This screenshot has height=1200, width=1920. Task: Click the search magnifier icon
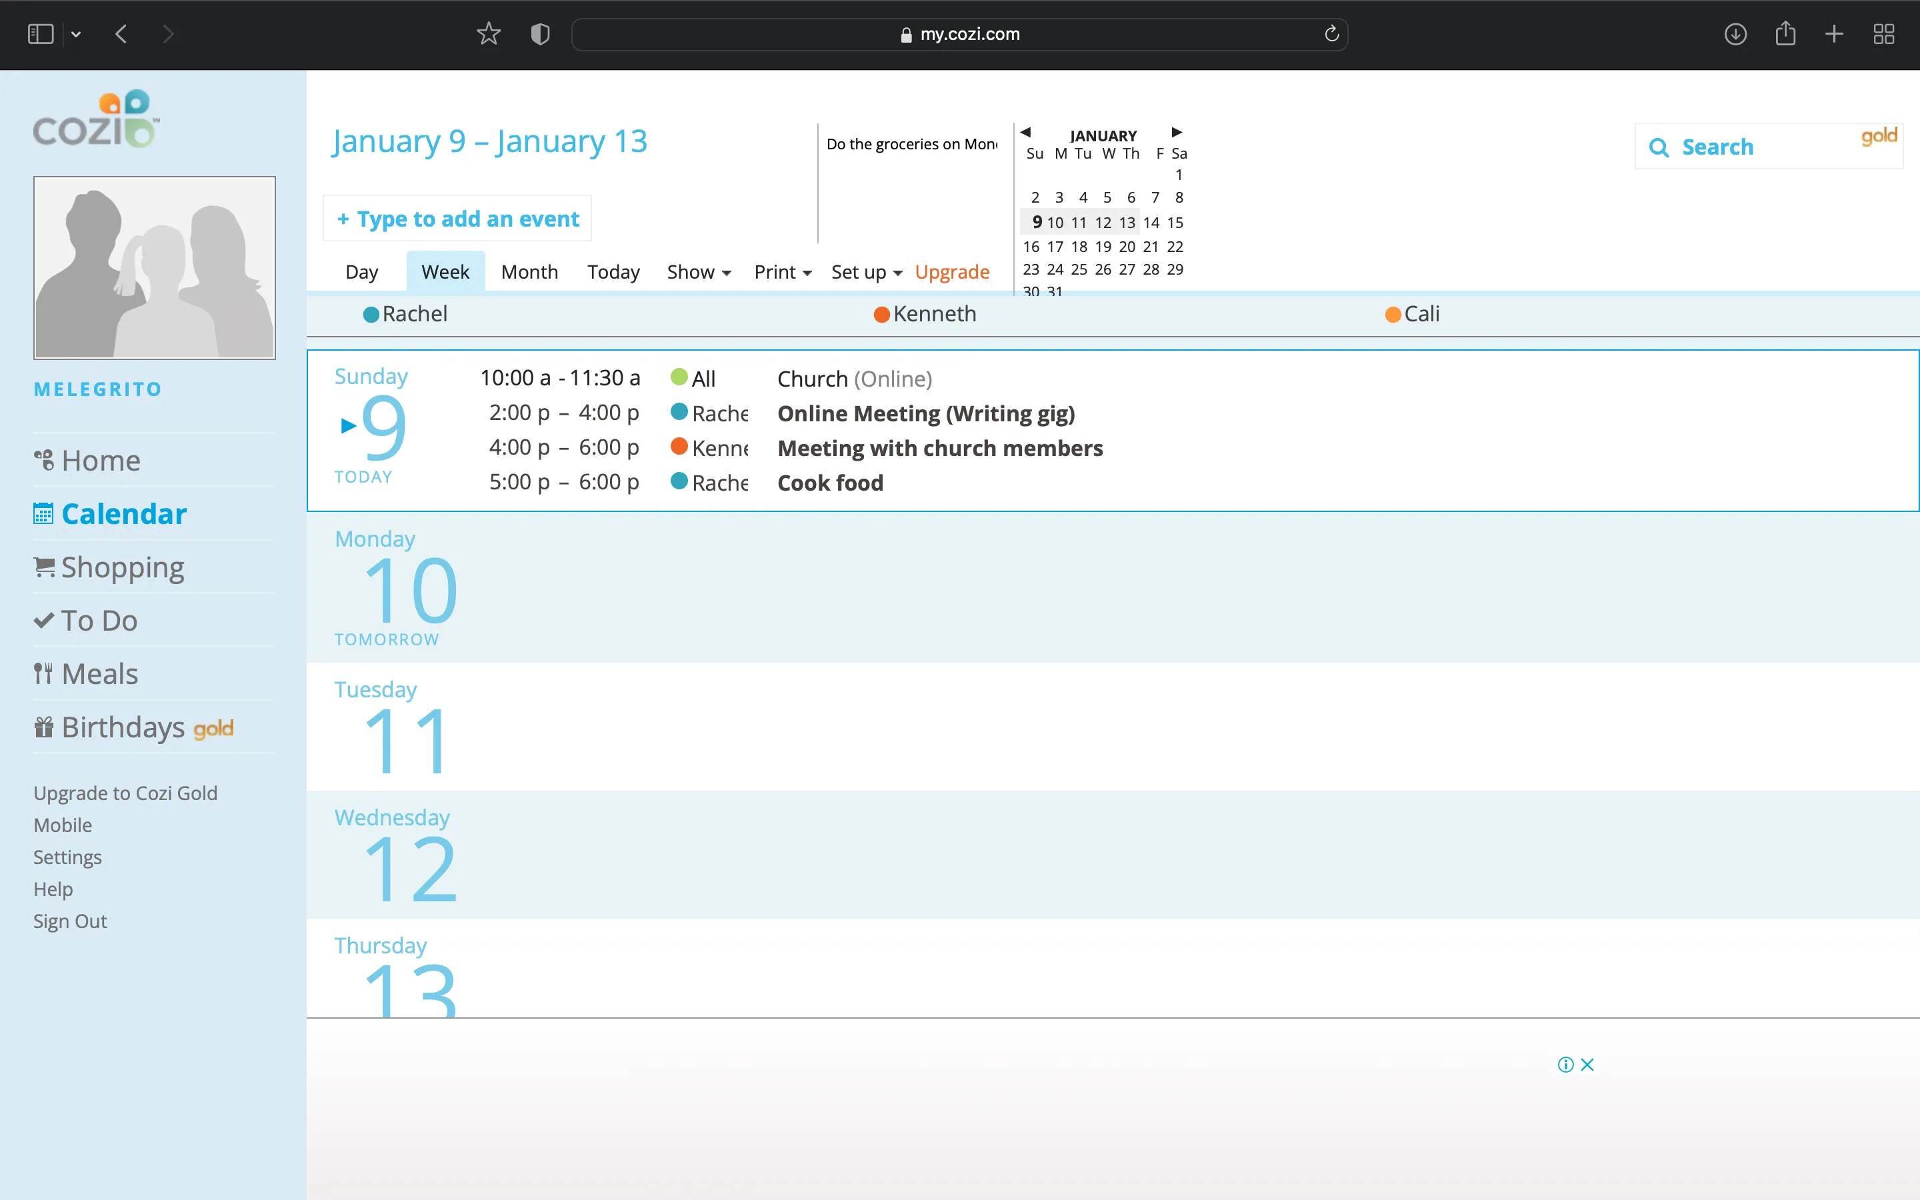(1660, 147)
